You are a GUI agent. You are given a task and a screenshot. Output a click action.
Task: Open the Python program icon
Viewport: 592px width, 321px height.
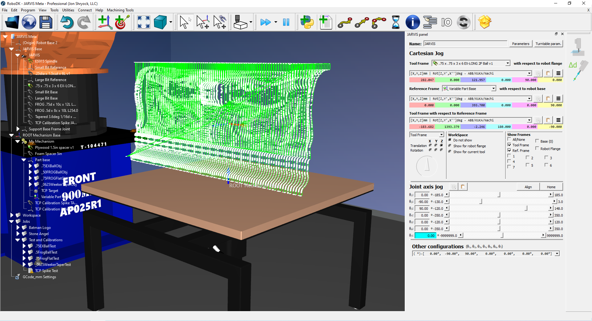(307, 22)
